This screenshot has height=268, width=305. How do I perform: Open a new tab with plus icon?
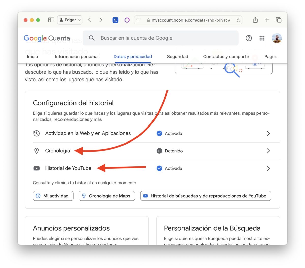pos(267,20)
